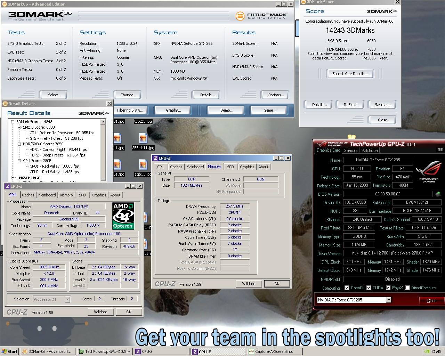Launch the Game... button
The image size is (445, 356).
270,110
